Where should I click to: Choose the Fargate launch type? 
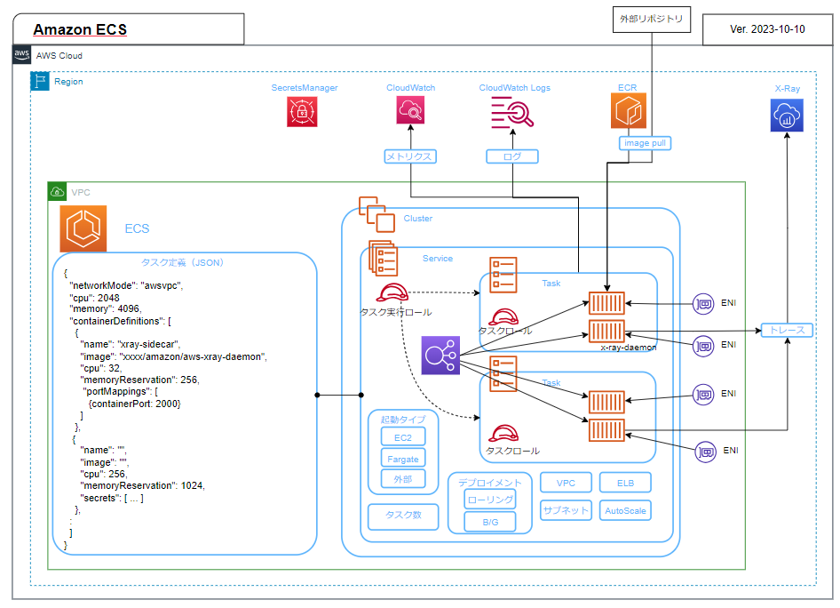click(x=402, y=458)
